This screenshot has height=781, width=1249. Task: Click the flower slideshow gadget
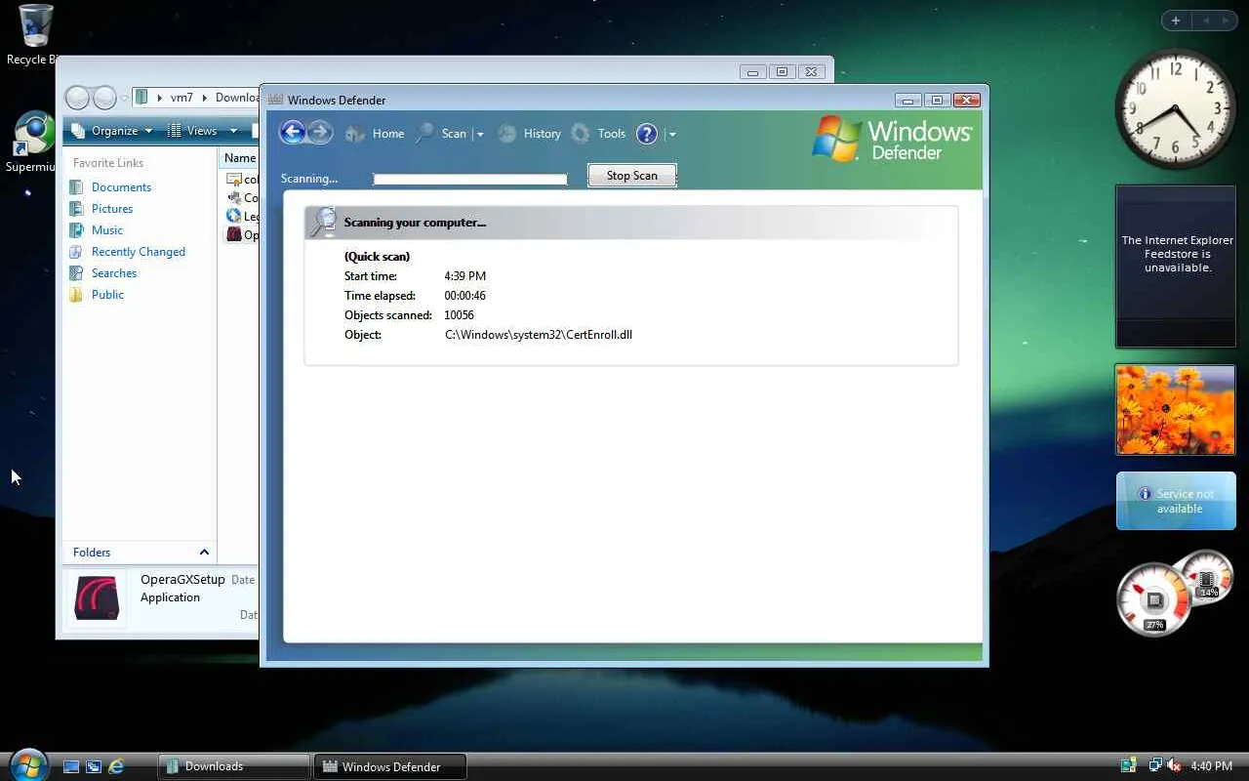(1176, 410)
